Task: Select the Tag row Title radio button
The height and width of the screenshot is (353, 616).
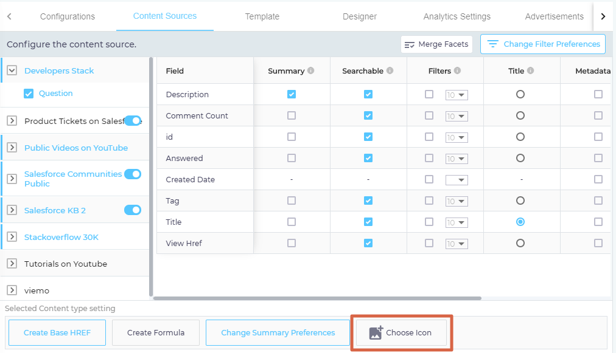Action: [x=520, y=200]
